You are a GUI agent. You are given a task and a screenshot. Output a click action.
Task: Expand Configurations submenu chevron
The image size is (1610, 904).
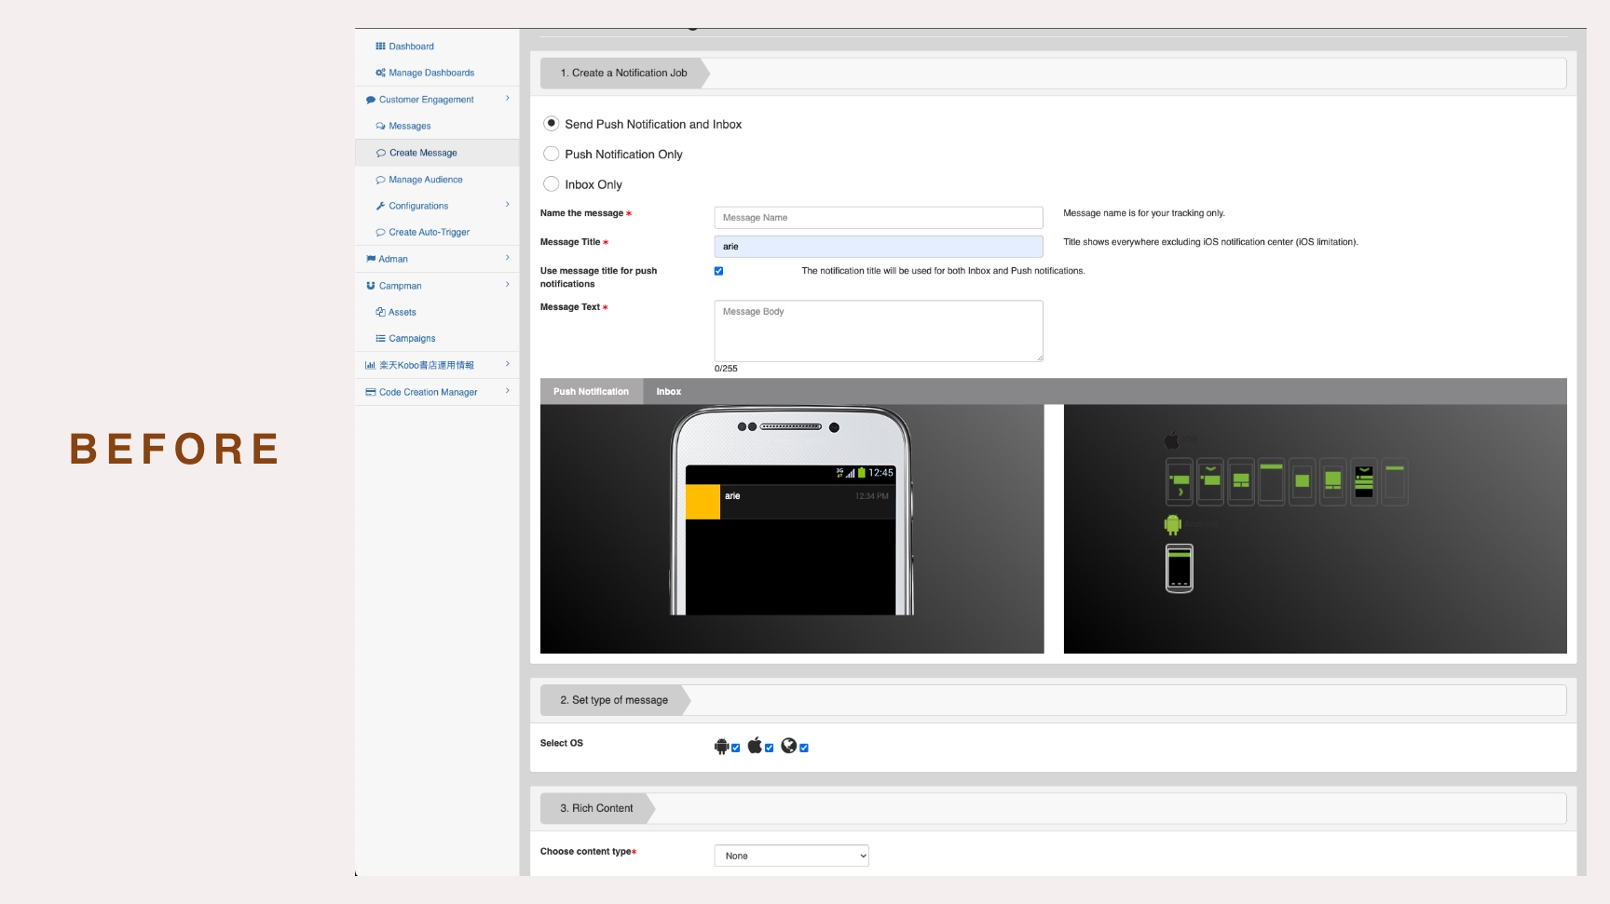tap(508, 205)
